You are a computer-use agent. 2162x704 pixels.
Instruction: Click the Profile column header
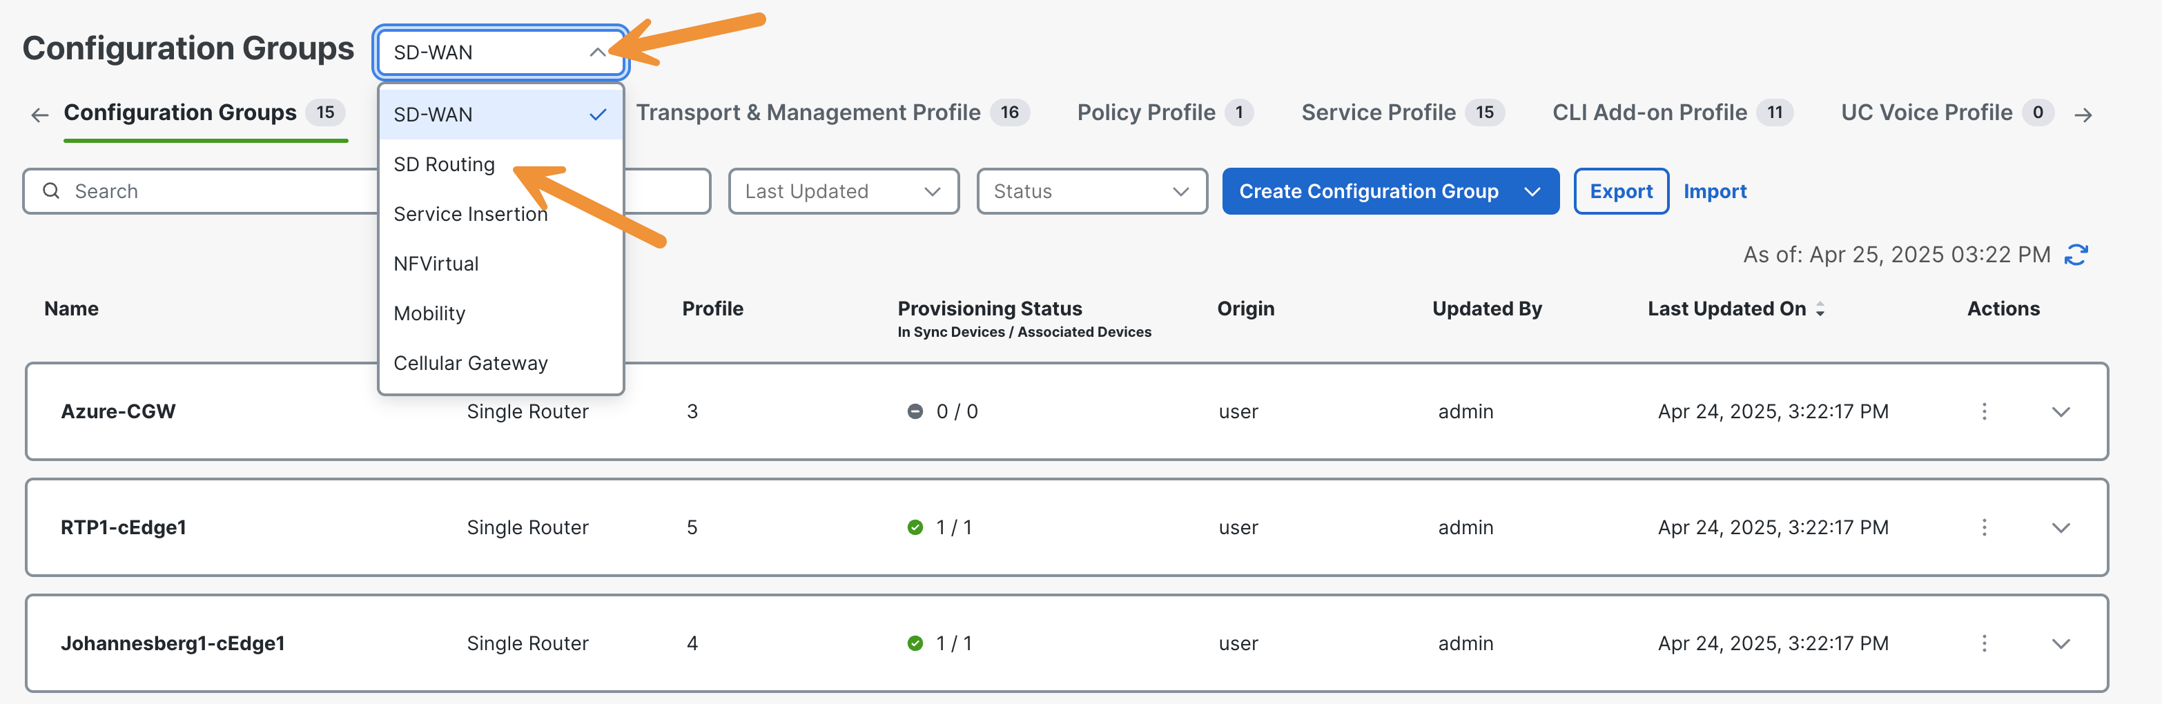tap(712, 309)
